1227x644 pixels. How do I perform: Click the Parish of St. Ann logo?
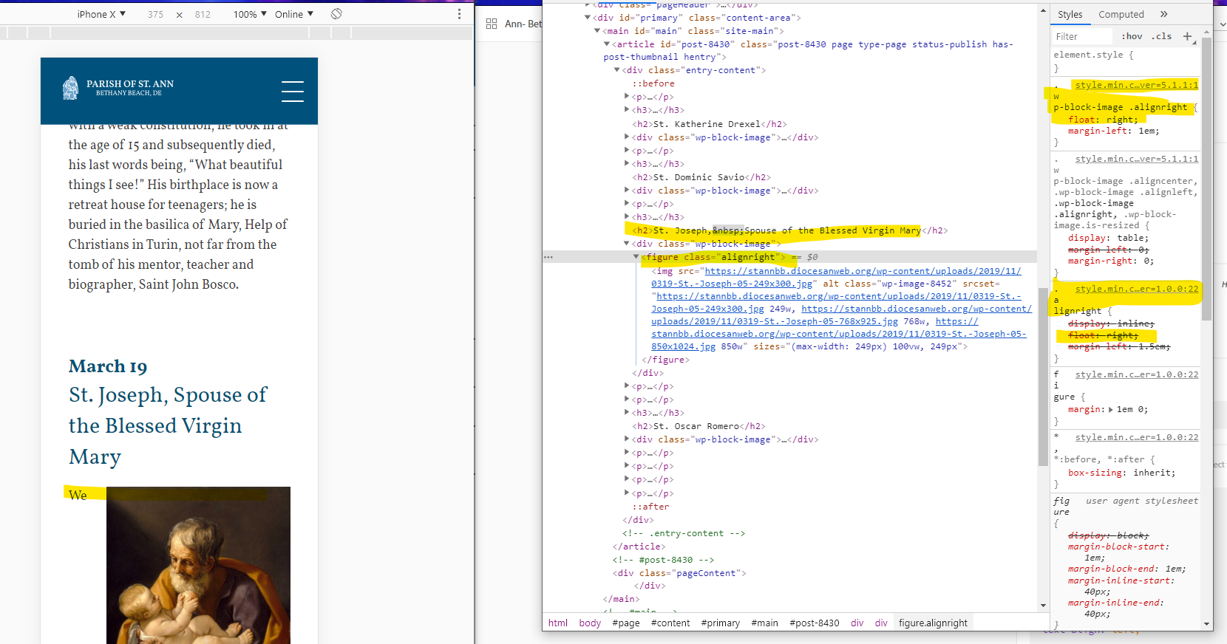coord(118,88)
